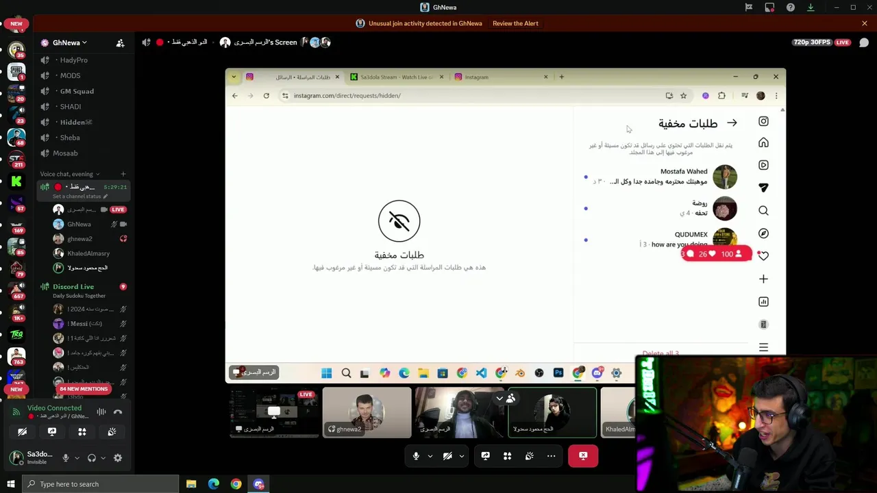Open a new Chrome tab
The image size is (877, 493).
point(561,77)
